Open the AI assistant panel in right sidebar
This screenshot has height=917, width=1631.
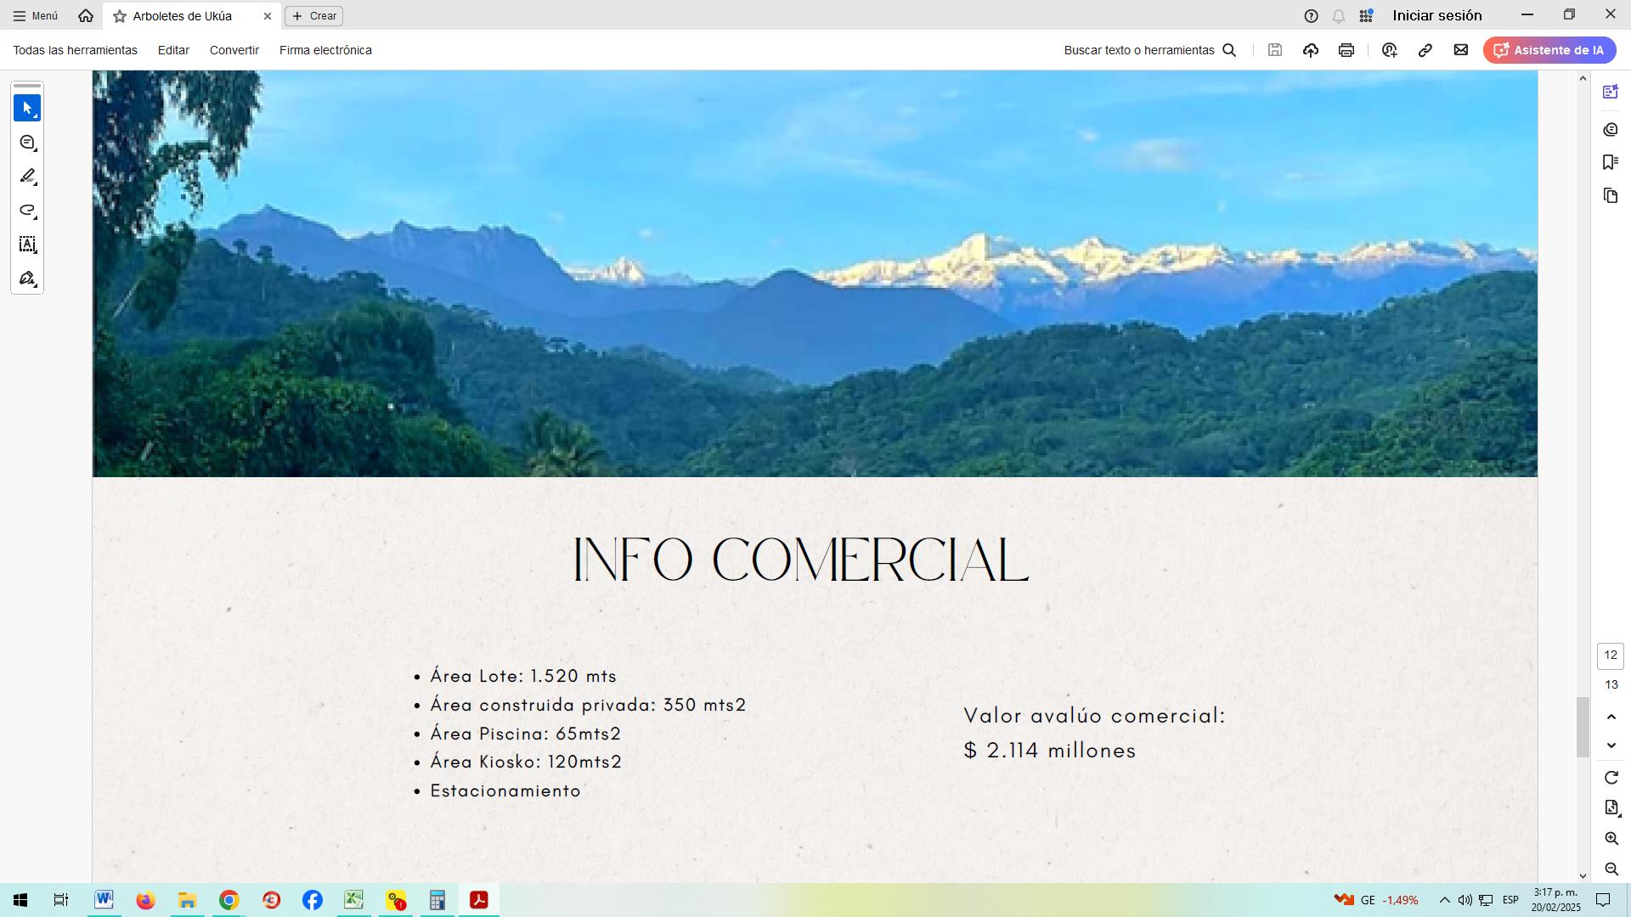1611,92
